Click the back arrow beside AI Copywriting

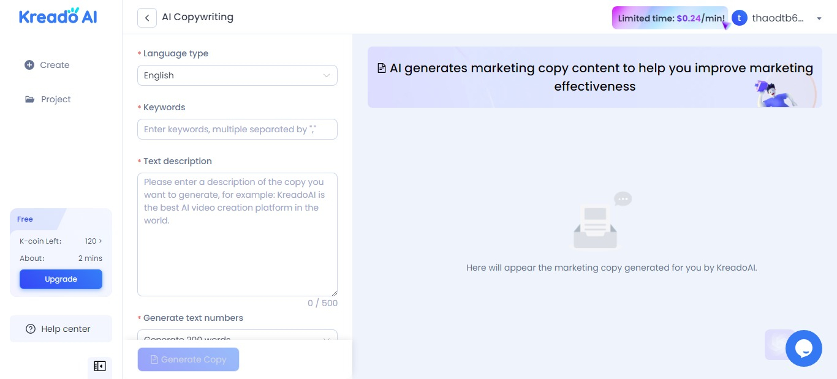click(x=147, y=18)
